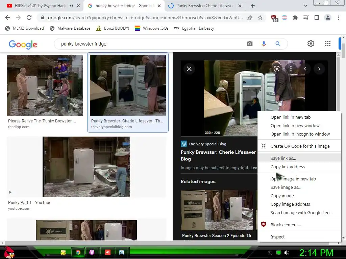The height and width of the screenshot is (259, 346).
Task: Choose Open link in new window
Action: point(299,125)
